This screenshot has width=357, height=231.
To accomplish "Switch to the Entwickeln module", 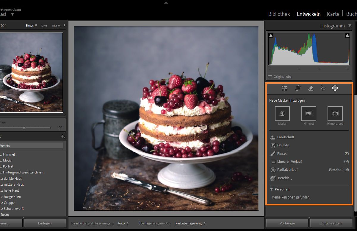I will [309, 14].
